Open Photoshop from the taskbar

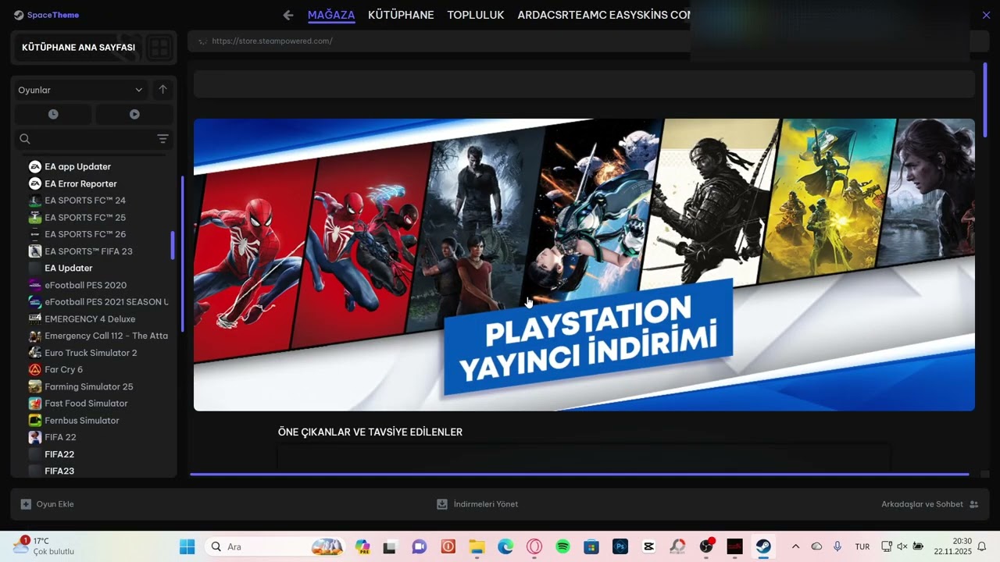[620, 546]
